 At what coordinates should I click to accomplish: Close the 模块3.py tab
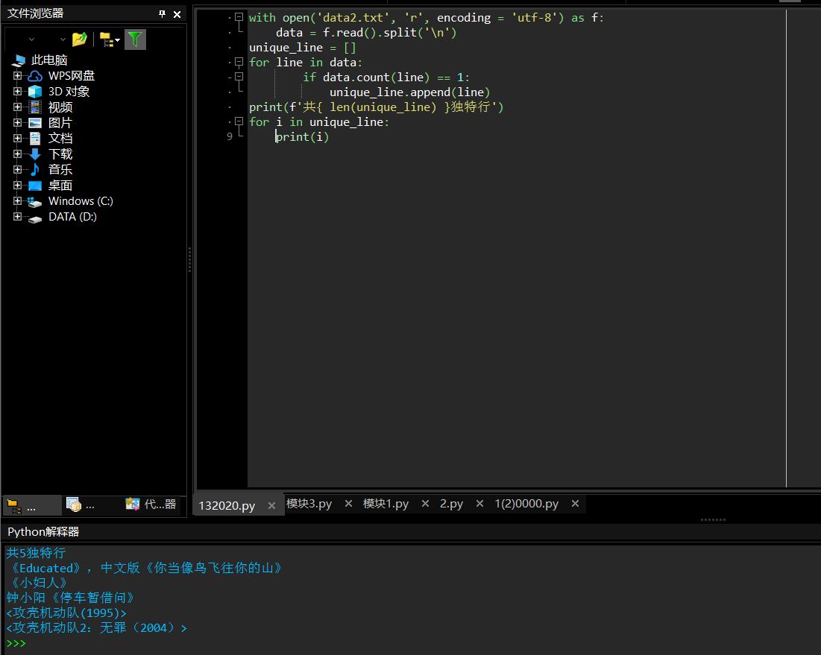(348, 503)
